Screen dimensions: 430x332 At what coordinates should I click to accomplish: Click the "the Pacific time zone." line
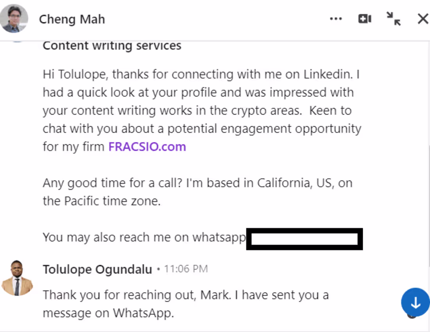coord(102,201)
